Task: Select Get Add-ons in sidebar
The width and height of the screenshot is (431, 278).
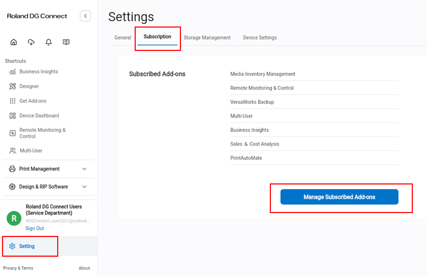Action: tap(33, 101)
